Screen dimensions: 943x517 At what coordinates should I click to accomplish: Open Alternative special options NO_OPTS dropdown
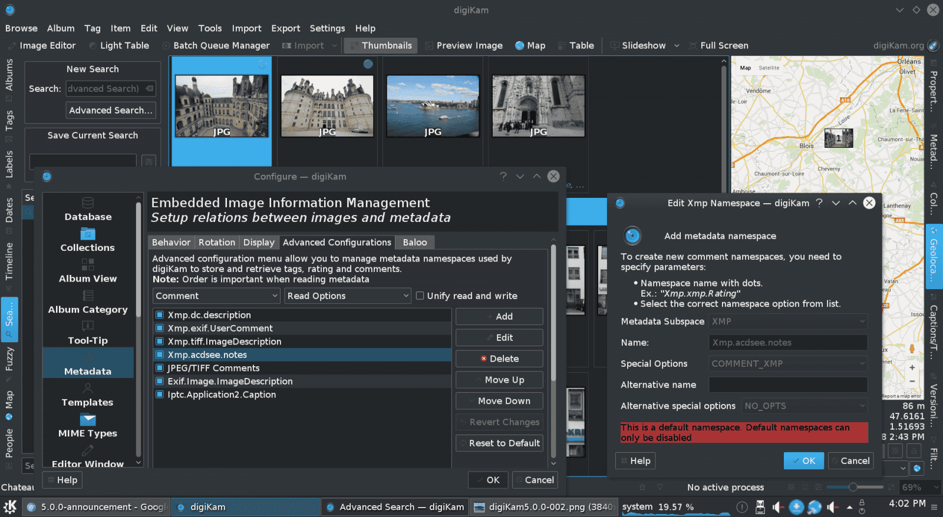(804, 406)
